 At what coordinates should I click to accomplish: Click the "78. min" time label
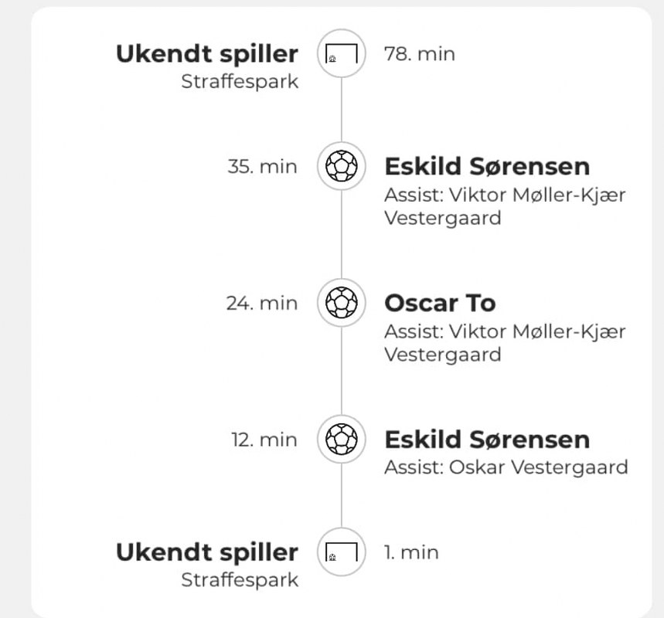point(419,54)
